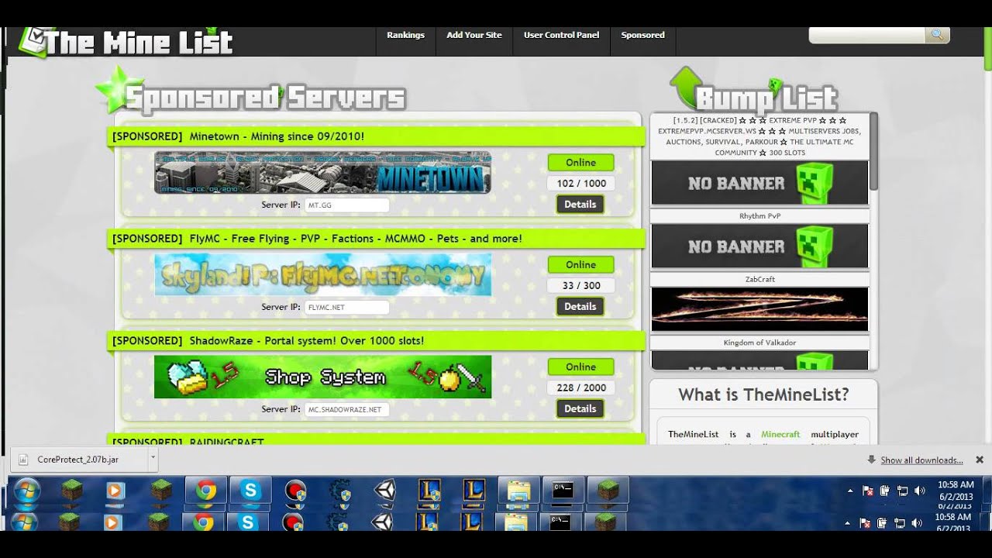Screen dimensions: 992x558
Task: Click NO BANNER image below Rhythm PvP
Action: click(759, 246)
